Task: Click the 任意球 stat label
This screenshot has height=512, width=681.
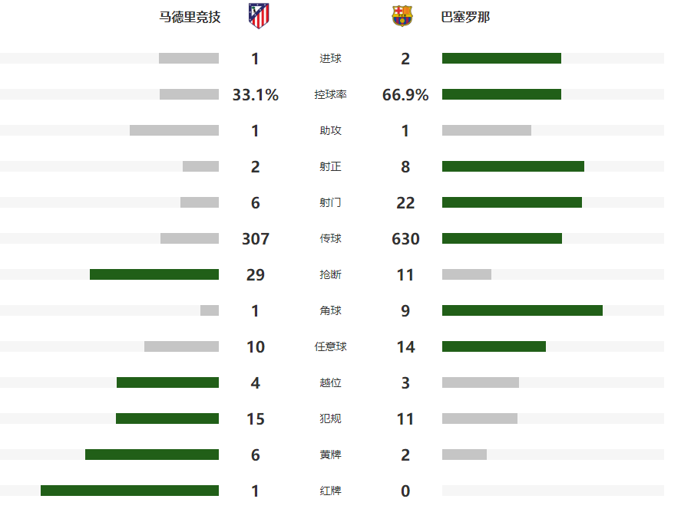Action: pyautogui.click(x=330, y=347)
